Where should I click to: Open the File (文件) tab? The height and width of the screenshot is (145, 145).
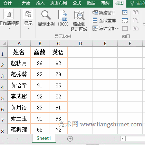point(8,3)
